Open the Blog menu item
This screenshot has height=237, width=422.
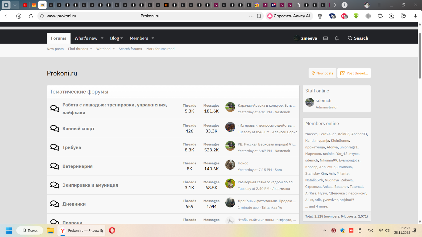click(114, 38)
